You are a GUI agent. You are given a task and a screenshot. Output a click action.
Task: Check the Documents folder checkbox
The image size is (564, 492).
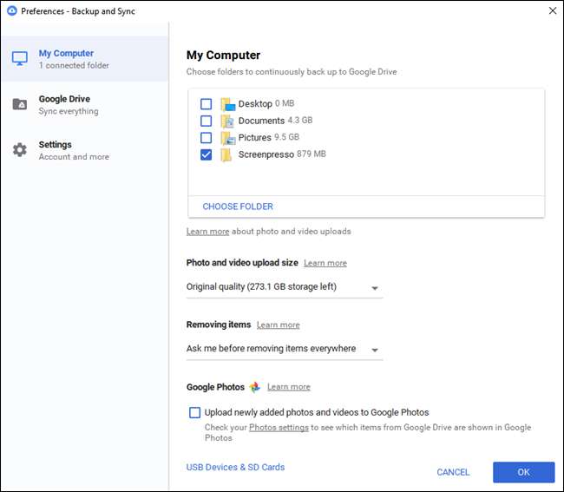coord(206,121)
